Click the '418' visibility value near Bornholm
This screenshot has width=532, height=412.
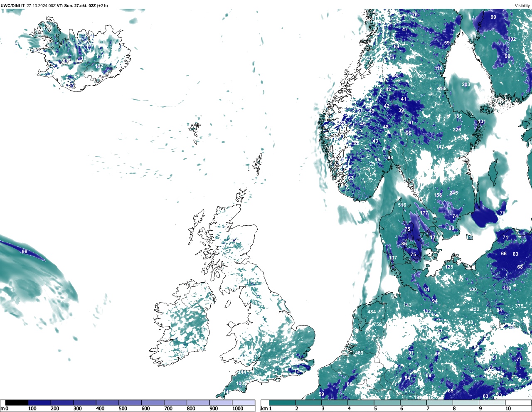click(x=470, y=237)
